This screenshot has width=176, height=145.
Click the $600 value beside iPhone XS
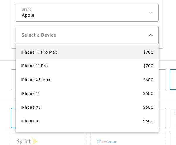click(148, 108)
